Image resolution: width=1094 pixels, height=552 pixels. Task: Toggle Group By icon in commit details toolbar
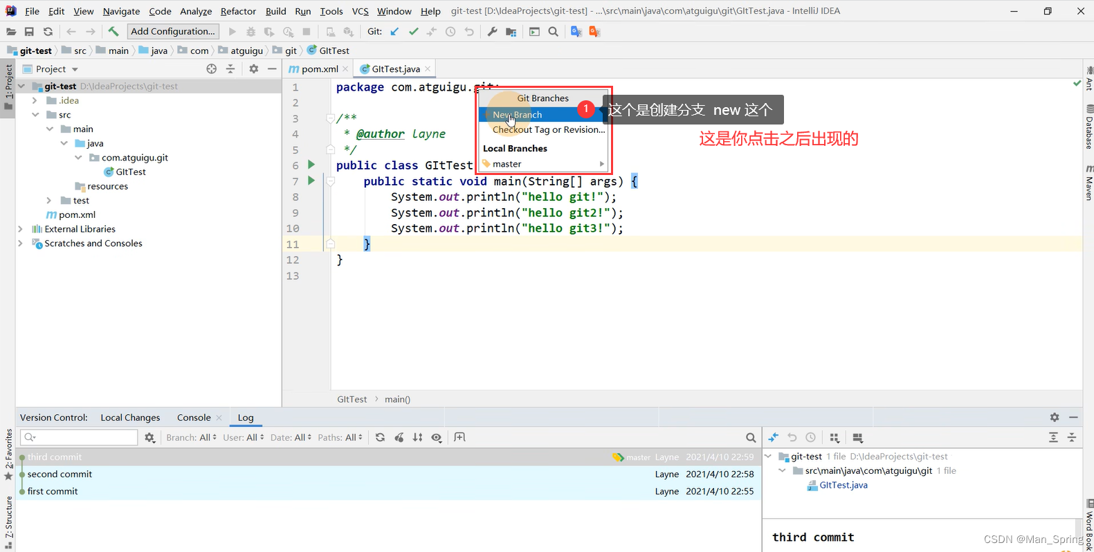pyautogui.click(x=835, y=437)
